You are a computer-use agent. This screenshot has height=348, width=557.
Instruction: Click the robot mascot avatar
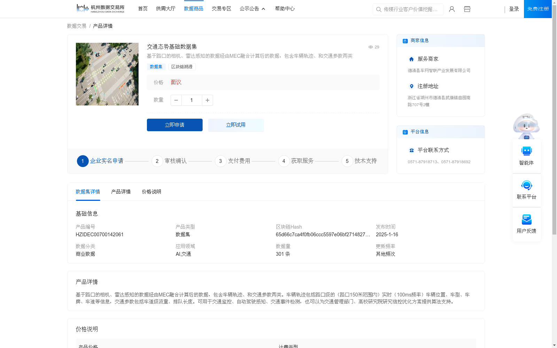pyautogui.click(x=526, y=126)
